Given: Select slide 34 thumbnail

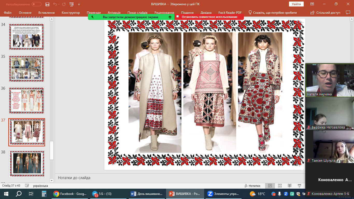Looking at the screenshot, I should [x=27, y=37].
